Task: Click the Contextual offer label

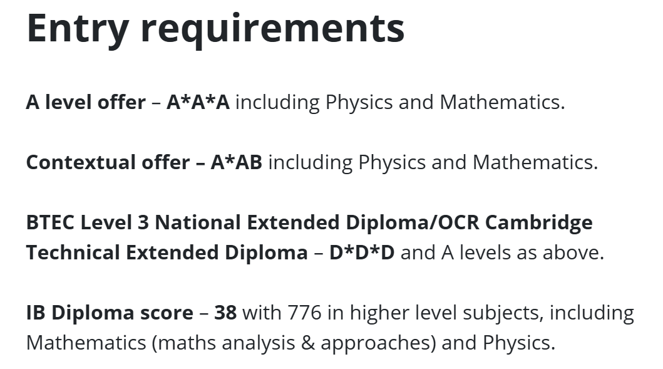Action: [x=108, y=162]
